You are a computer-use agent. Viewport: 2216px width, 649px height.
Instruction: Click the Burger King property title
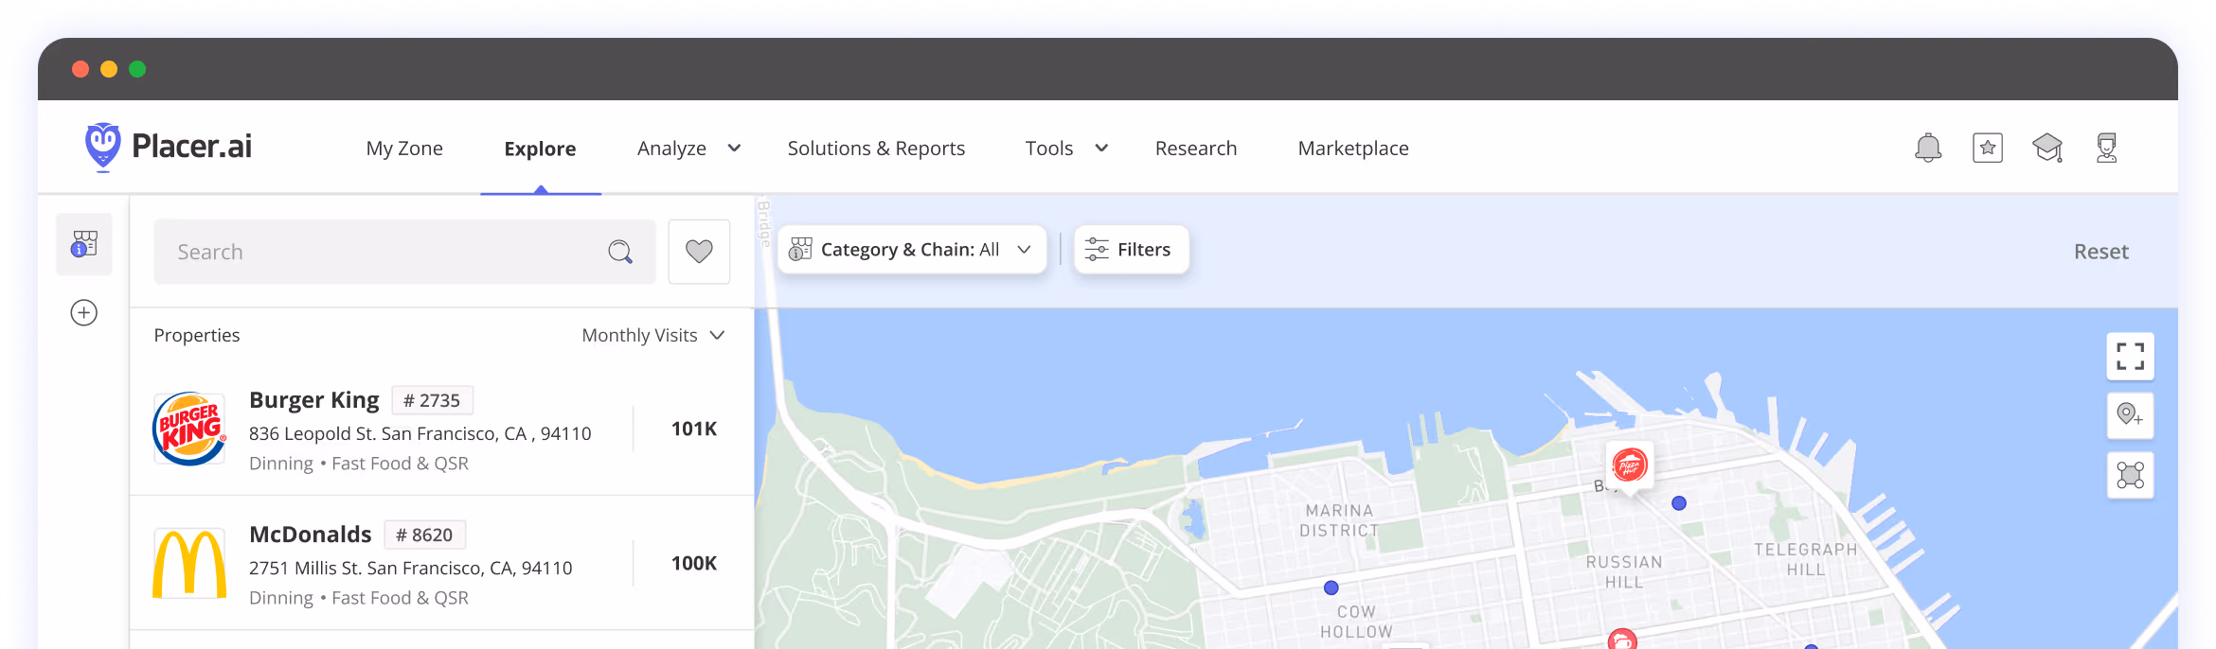pyautogui.click(x=314, y=400)
